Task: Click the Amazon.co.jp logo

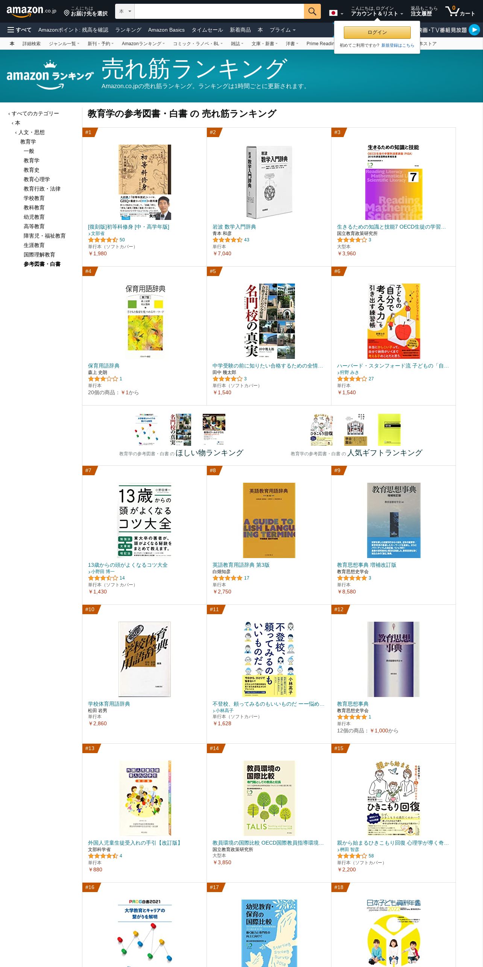Action: point(31,11)
